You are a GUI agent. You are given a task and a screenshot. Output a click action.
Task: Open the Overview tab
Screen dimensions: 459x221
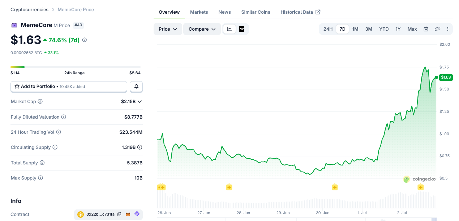[169, 12]
